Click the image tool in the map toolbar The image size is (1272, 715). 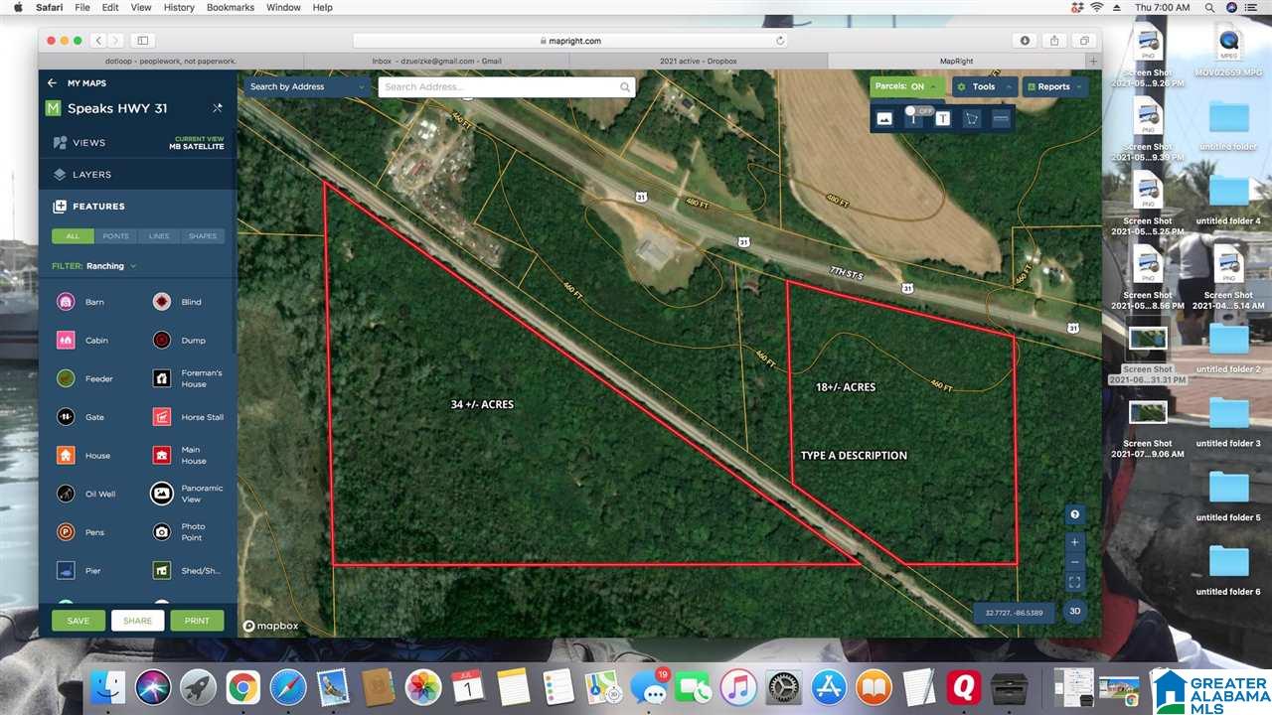(x=884, y=119)
